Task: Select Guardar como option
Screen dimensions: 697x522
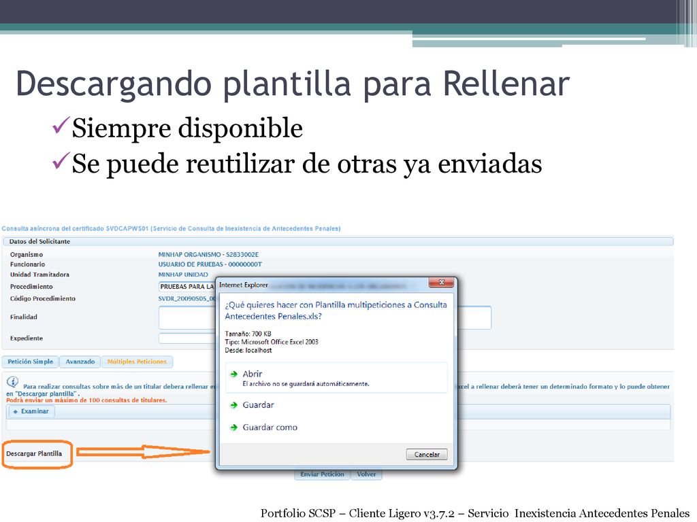Action: click(270, 427)
